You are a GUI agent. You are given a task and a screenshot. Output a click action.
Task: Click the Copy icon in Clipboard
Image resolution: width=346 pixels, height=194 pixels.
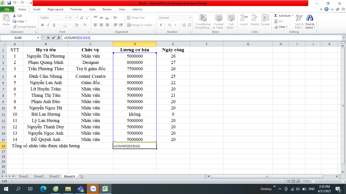(x=14, y=21)
